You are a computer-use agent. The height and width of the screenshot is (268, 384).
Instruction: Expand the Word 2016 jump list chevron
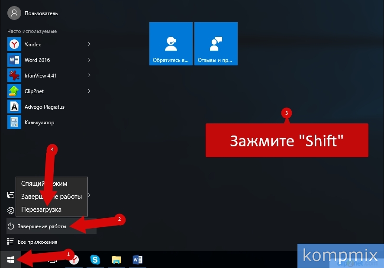tap(89, 60)
